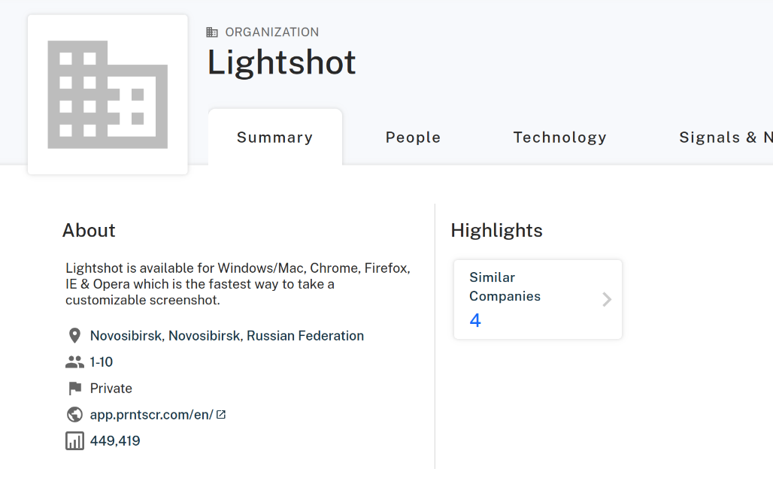The image size is (773, 481).
Task: Click the external link icon after the URL
Action: click(221, 414)
